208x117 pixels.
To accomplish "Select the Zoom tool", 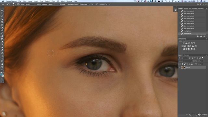I will pos(2,67).
